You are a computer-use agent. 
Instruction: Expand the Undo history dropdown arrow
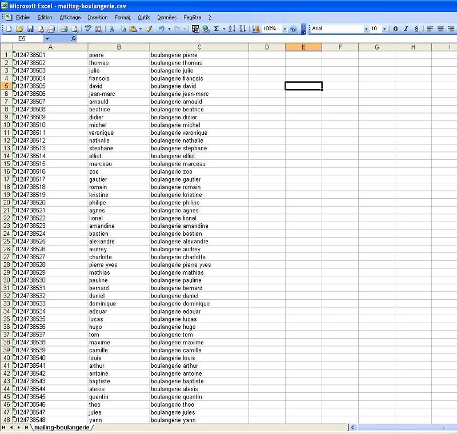[169, 29]
